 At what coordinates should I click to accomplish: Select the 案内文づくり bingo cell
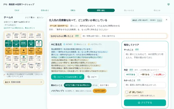pos(8,44)
